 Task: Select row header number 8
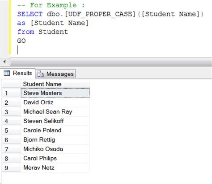(x=12, y=159)
